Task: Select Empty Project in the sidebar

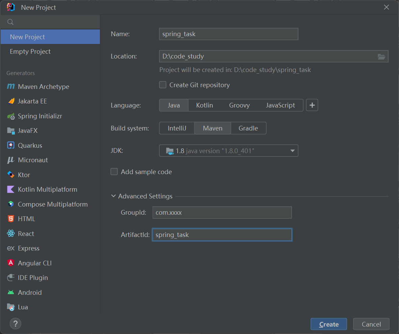Action: point(50,51)
